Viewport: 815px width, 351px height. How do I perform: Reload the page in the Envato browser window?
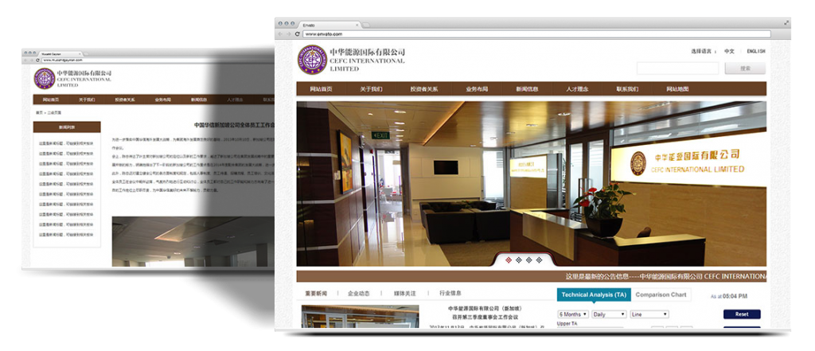pos(298,33)
